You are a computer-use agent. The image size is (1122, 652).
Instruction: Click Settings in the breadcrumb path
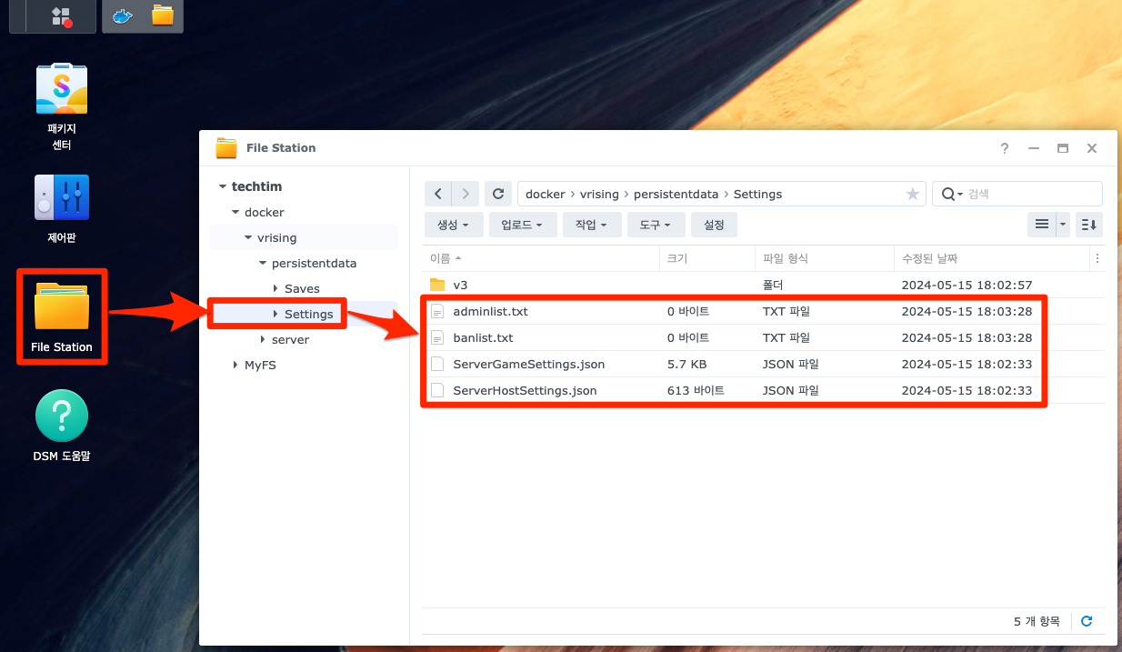tap(757, 194)
